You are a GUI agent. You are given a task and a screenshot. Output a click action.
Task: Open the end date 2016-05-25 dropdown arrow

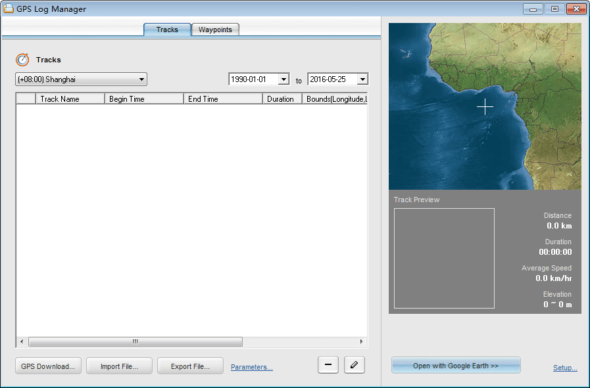coord(362,79)
